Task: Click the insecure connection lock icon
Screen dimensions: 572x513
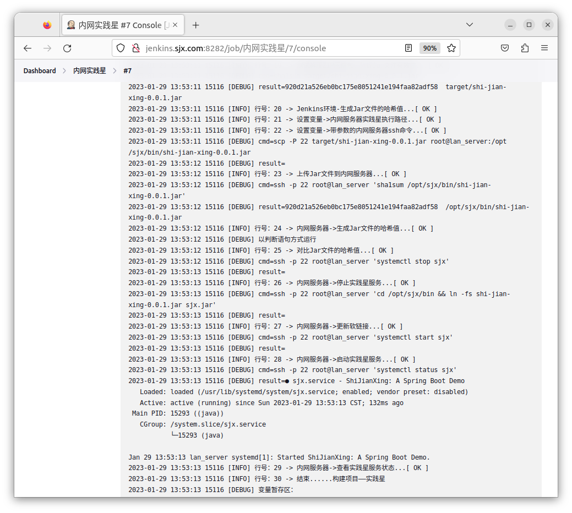Action: coord(135,48)
